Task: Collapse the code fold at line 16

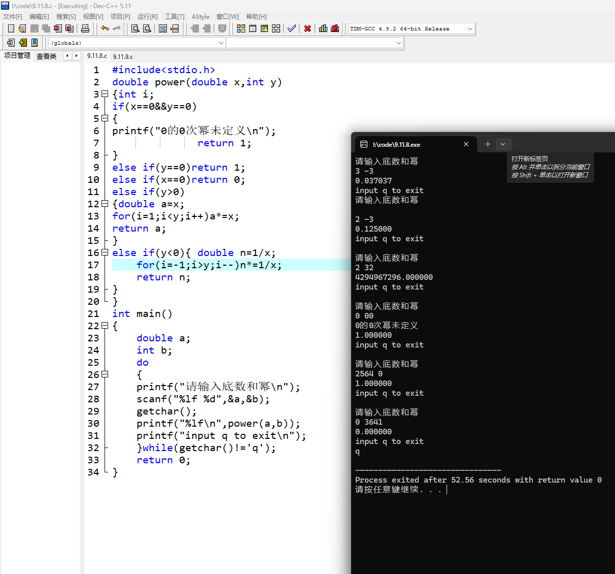Action: [x=105, y=252]
